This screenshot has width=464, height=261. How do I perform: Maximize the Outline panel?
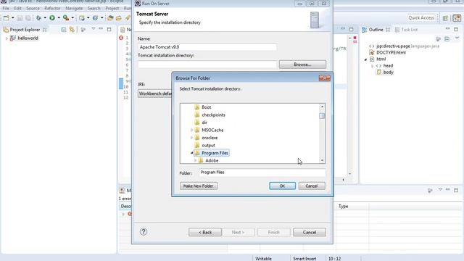click(x=456, y=29)
